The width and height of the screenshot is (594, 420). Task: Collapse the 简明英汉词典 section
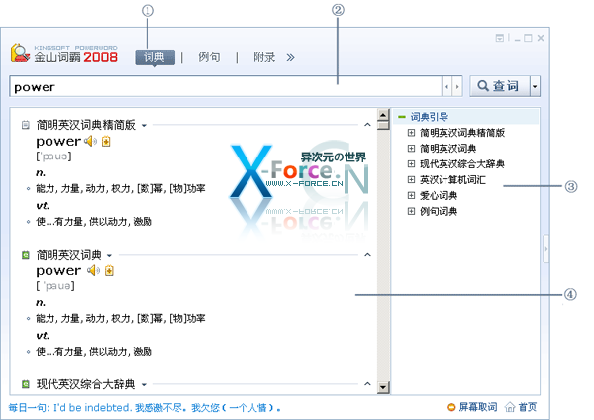[367, 254]
